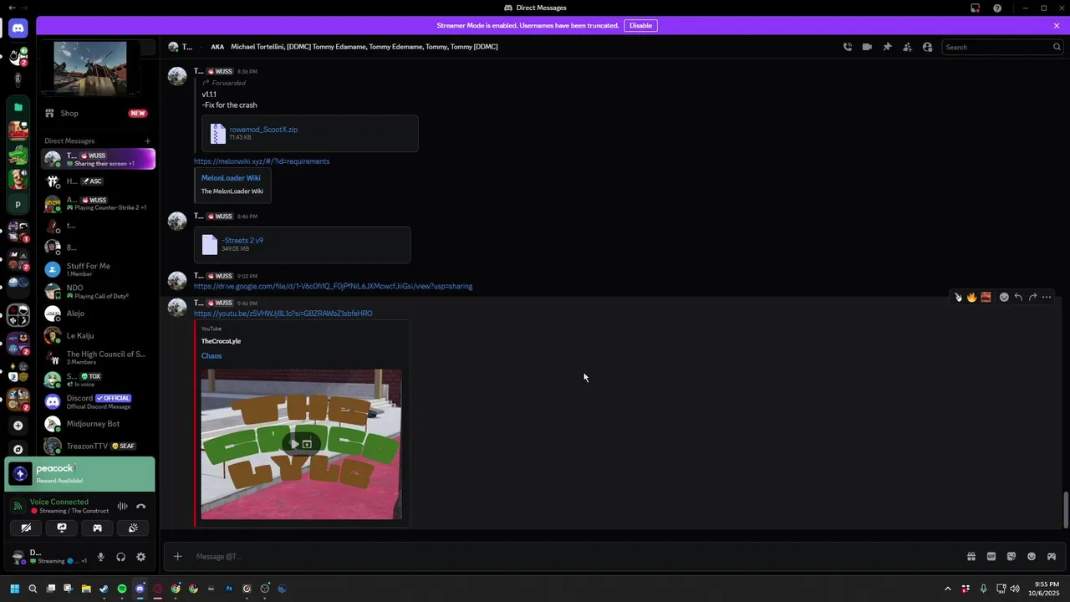React with fire emoji on message
1070x602 pixels.
[971, 297]
